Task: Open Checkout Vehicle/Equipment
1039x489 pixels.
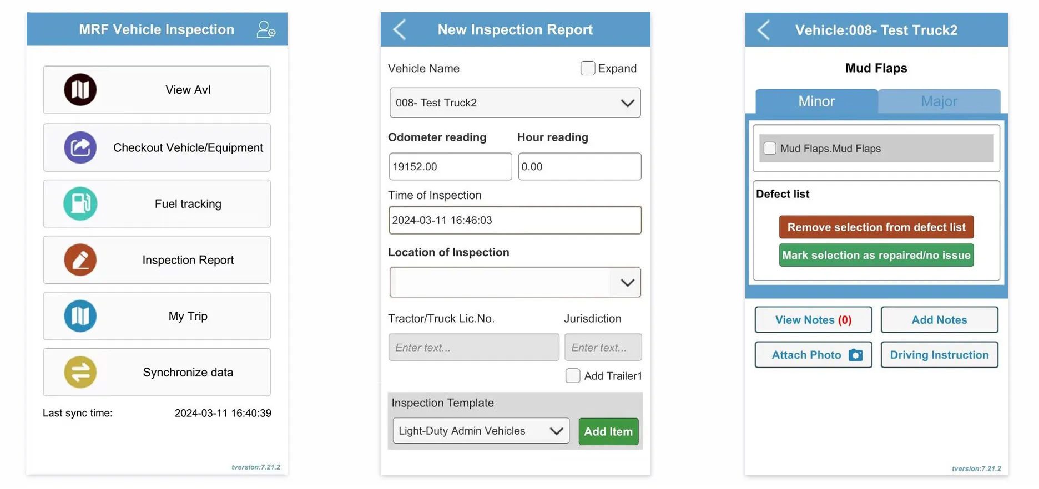Action: click(157, 147)
